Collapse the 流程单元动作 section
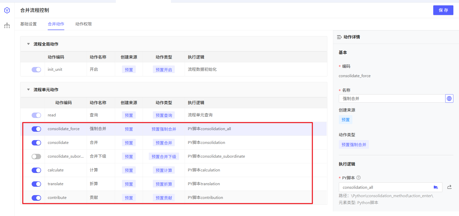The width and height of the screenshot is (459, 216). [28, 90]
